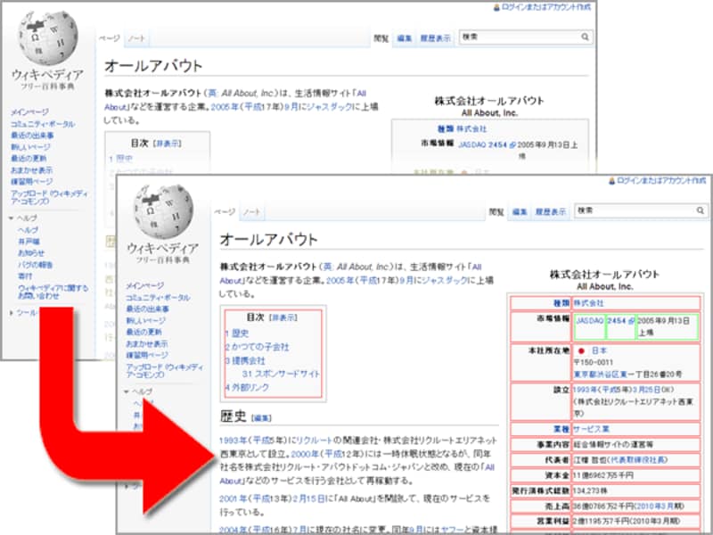Image resolution: width=713 pixels, height=535 pixels.
Task: Click the search icon in the background window
Action: (x=585, y=37)
